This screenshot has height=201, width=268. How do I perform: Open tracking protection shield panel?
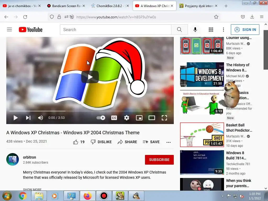coord(52,17)
